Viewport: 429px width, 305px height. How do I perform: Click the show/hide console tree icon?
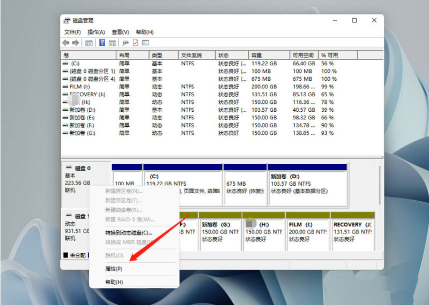coord(89,43)
